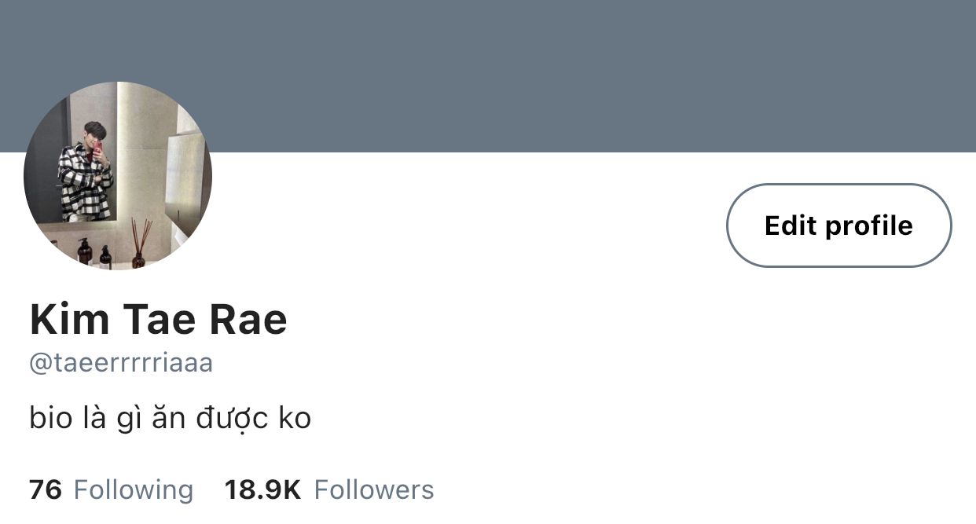Click the word Following
Image resolution: width=976 pixels, height=524 pixels.
click(134, 490)
